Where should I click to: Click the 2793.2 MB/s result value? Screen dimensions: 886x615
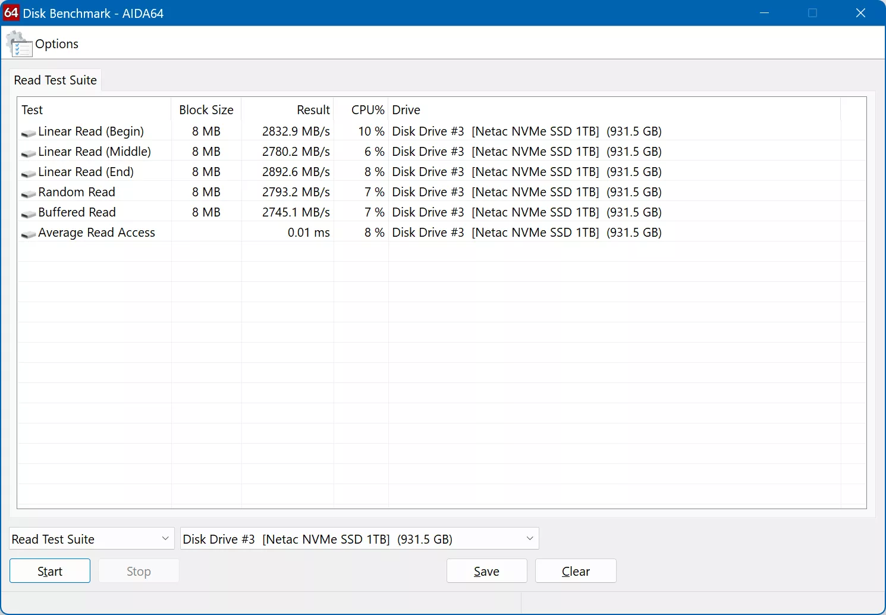coord(296,192)
